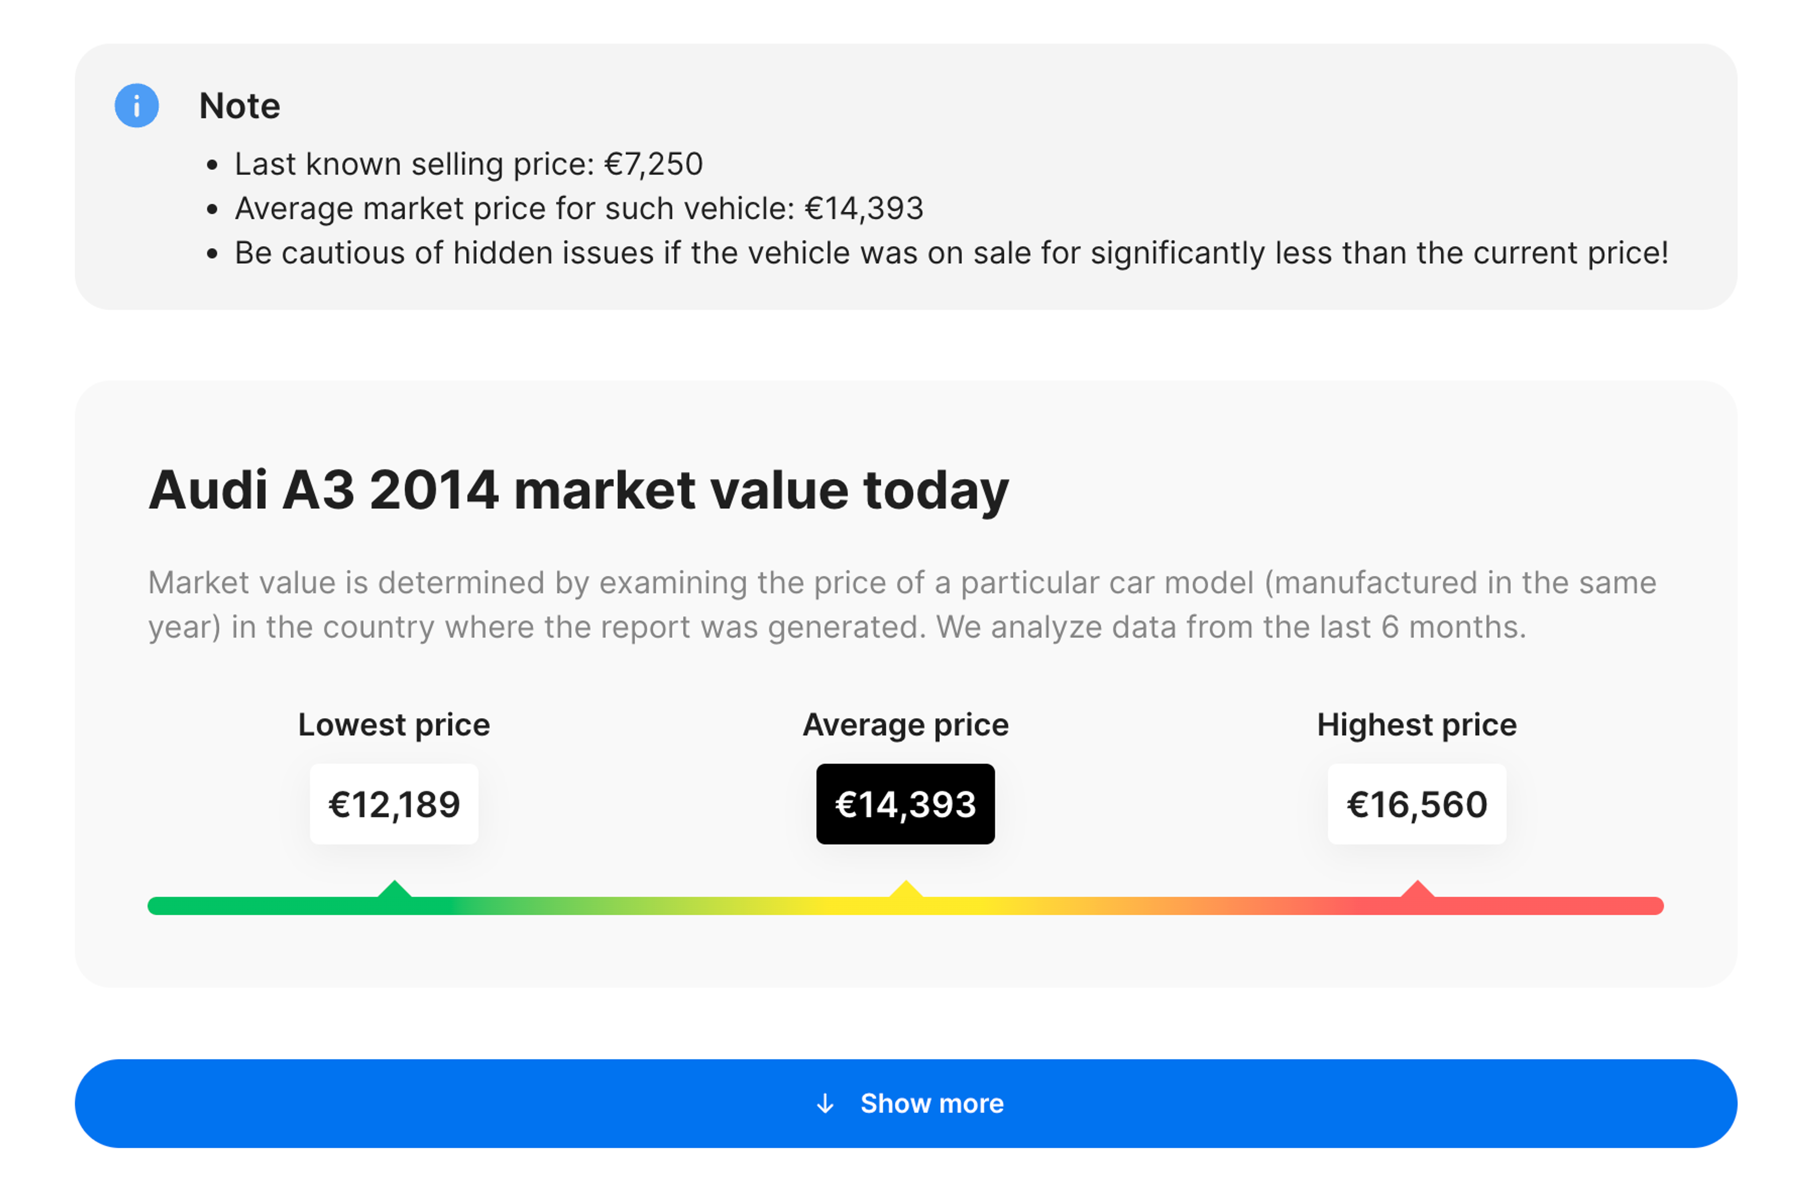Select the black €14,393 average price badge
1804x1198 pixels.
(905, 804)
